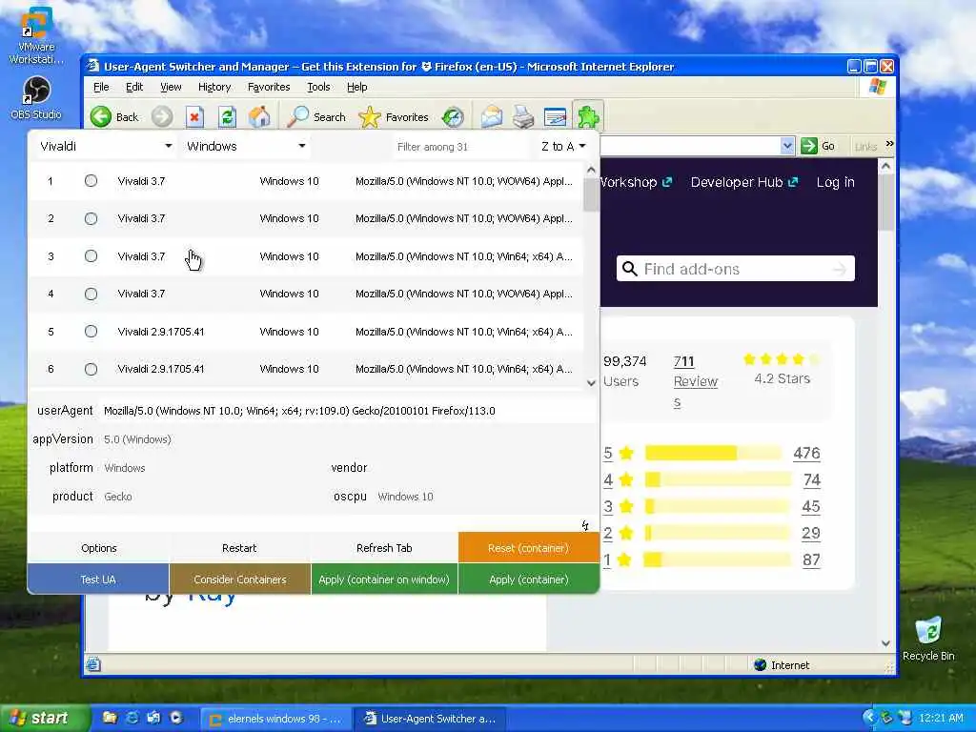
Task: Click the Internet zone globe icon
Action: pos(760,664)
